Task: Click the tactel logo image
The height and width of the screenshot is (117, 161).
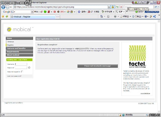Action: 137,56
